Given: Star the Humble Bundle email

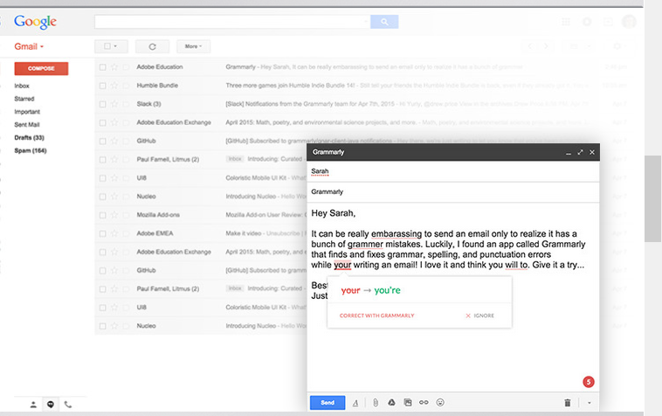Looking at the screenshot, I should point(114,86).
